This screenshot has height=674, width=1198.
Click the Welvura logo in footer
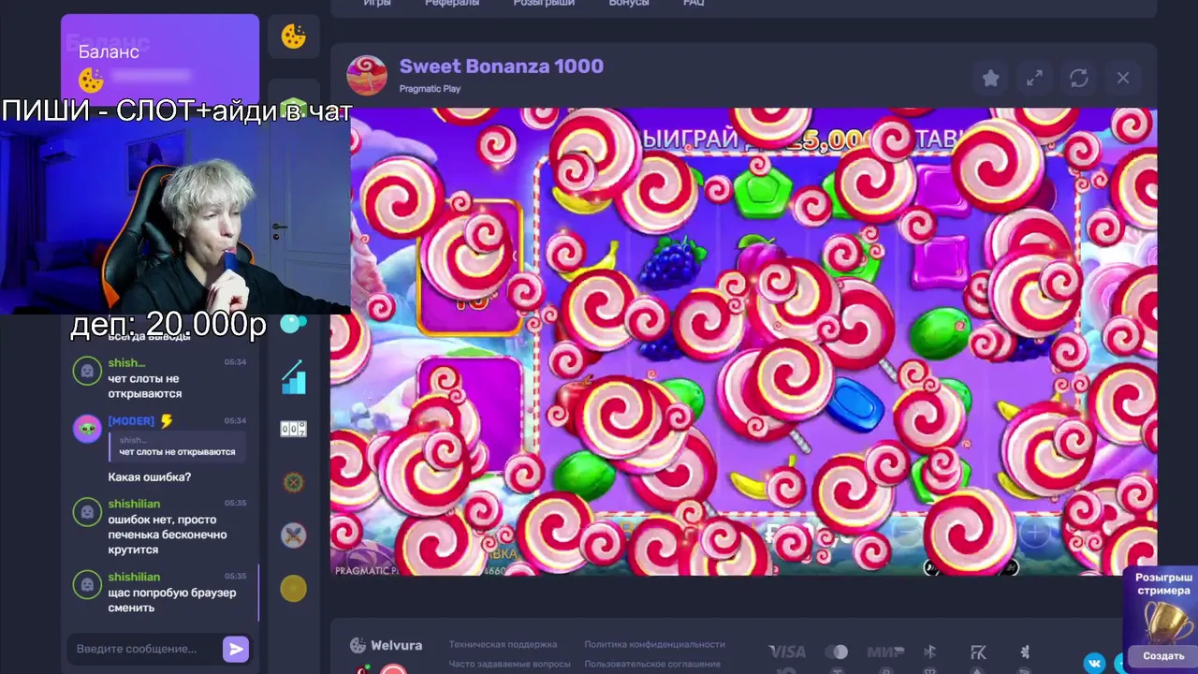coord(386,645)
